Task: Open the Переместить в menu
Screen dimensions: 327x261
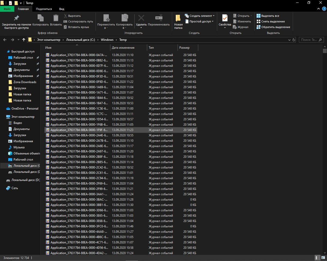Action: coord(106,22)
